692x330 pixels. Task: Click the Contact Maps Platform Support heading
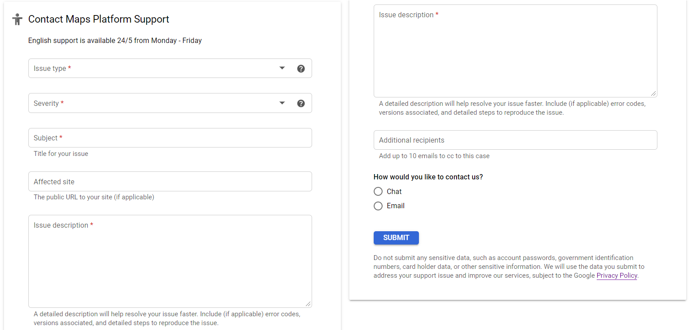click(99, 19)
